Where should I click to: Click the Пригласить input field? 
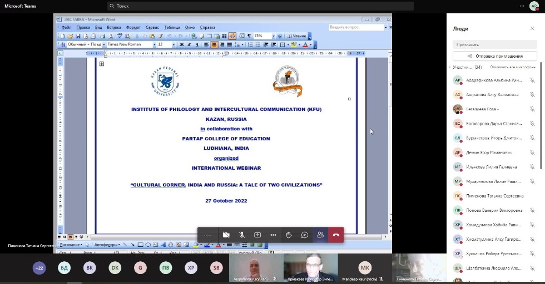pyautogui.click(x=494, y=44)
